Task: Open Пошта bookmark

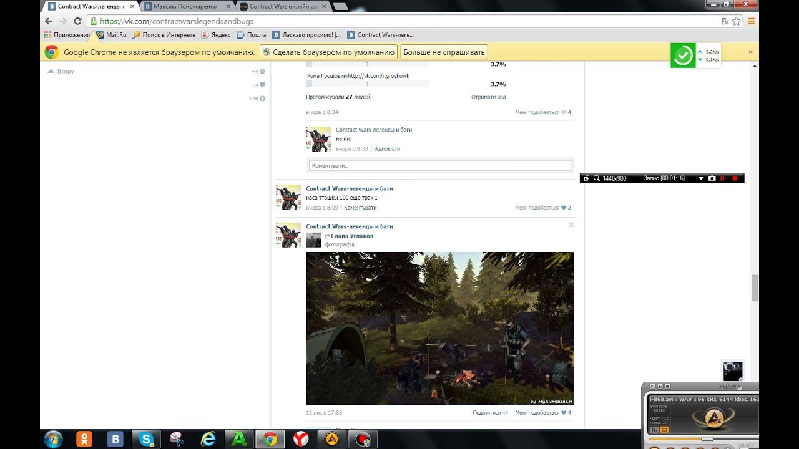Action: 252,35
